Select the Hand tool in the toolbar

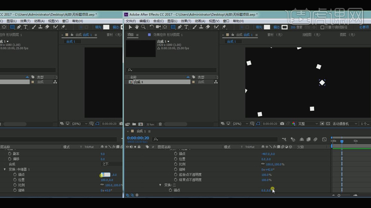coord(137,27)
